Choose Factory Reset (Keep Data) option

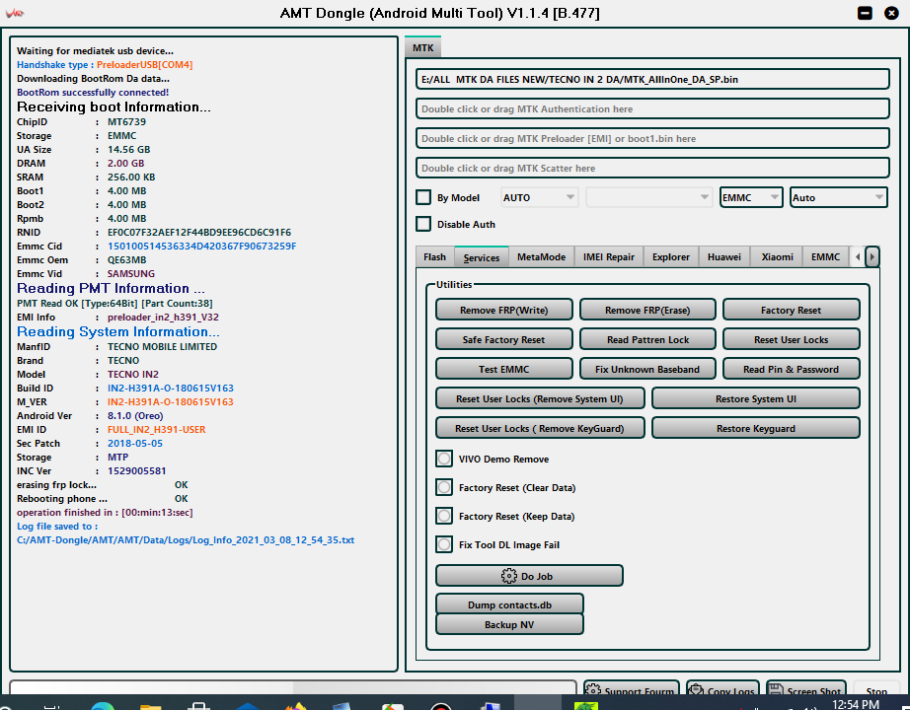pyautogui.click(x=444, y=516)
